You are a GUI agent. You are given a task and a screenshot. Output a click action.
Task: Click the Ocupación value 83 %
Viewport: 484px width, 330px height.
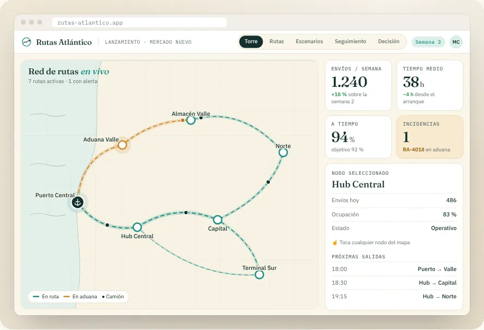click(x=450, y=215)
